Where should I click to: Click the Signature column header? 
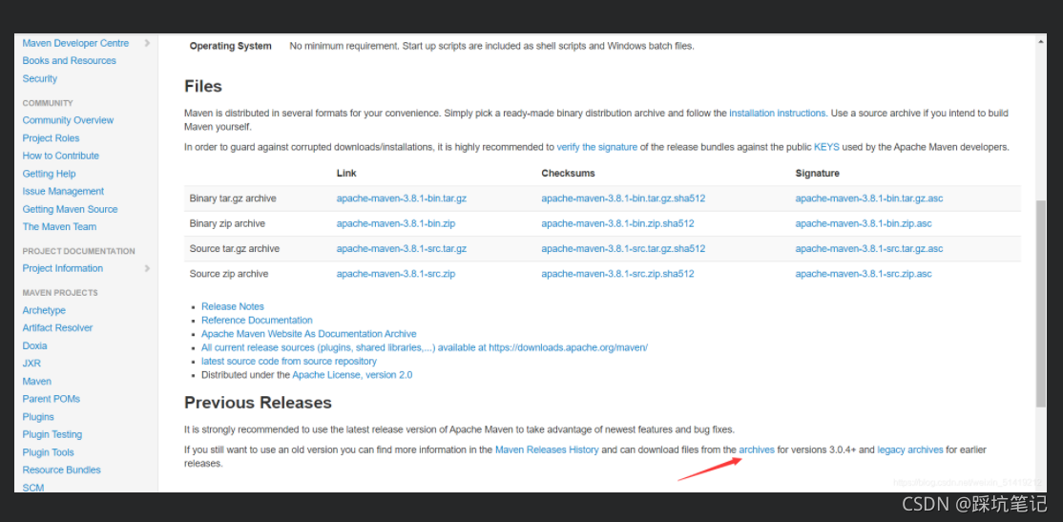(818, 174)
